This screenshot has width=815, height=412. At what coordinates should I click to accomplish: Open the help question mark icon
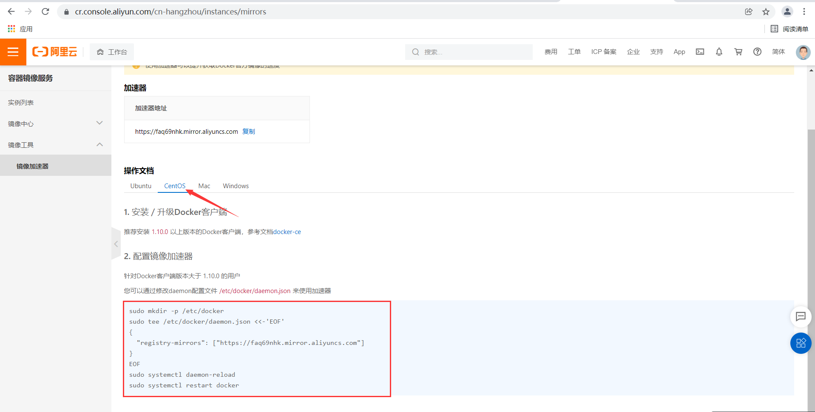click(757, 52)
